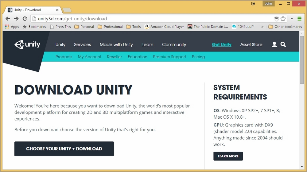
Task: Click Choose Your Unity + Download button
Action: pos(64,149)
